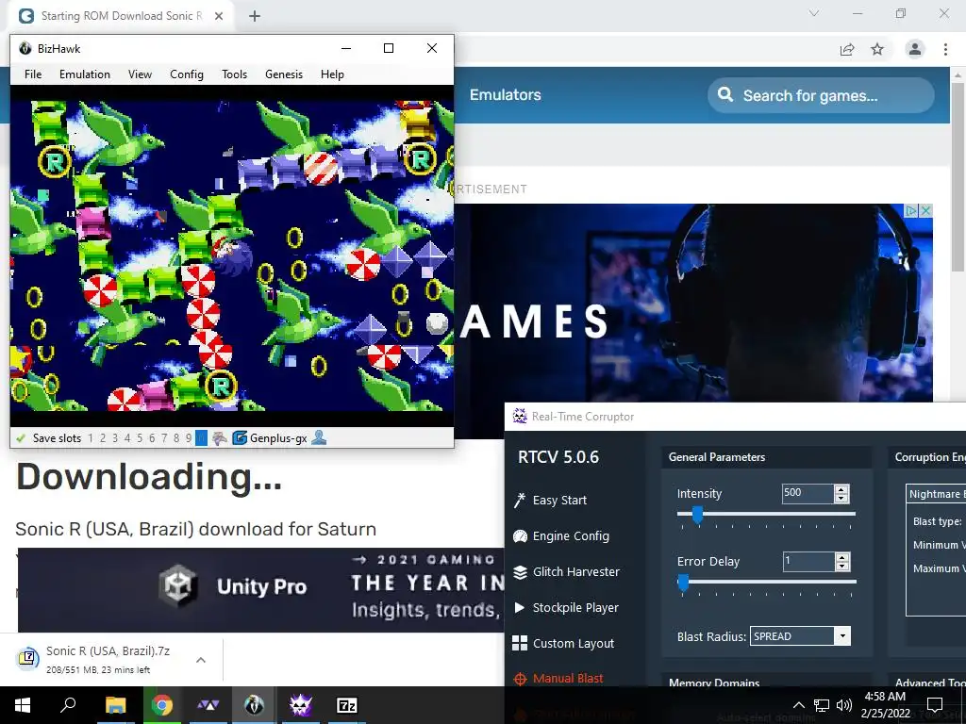The width and height of the screenshot is (966, 724).
Task: Close the ad via its X icon
Action: pos(925,210)
